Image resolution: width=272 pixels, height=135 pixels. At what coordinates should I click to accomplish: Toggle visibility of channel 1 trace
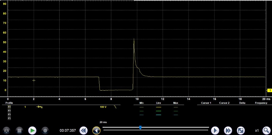click(10, 107)
